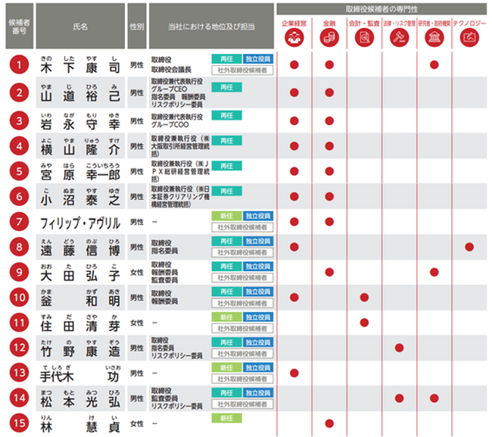Click the 氏名 column header
Screen dimensions: 492x437
[x=80, y=26]
